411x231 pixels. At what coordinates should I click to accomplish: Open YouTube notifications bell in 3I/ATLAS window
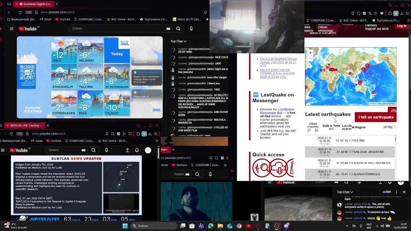[x=137, y=150]
